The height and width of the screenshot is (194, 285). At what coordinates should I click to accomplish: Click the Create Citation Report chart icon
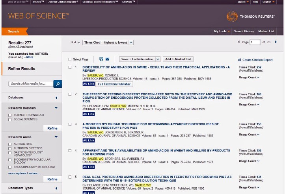(240, 60)
